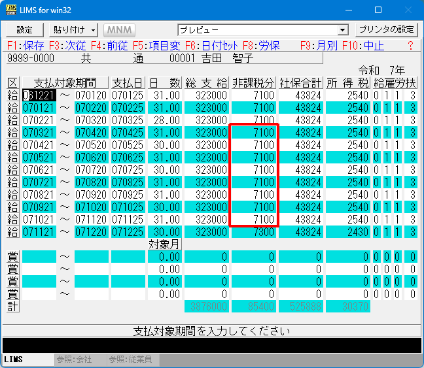Select the LIMS tab at bottom

(x=14, y=360)
